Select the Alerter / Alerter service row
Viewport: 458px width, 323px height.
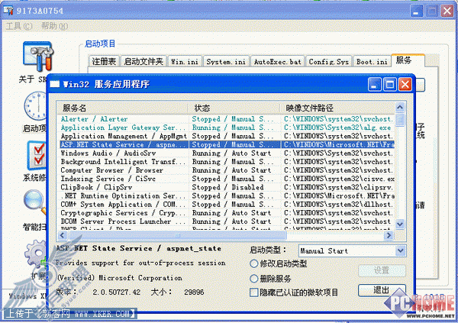coord(227,119)
